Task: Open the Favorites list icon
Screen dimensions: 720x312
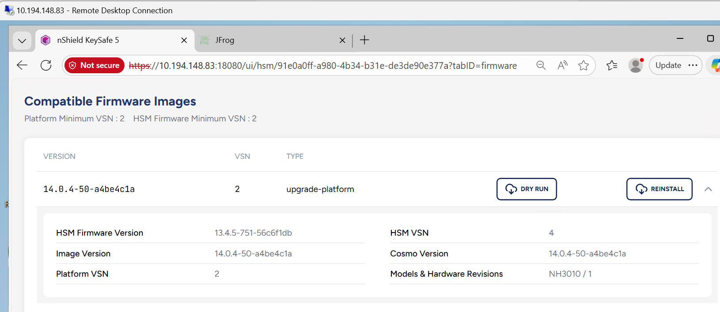Action: pyautogui.click(x=612, y=65)
